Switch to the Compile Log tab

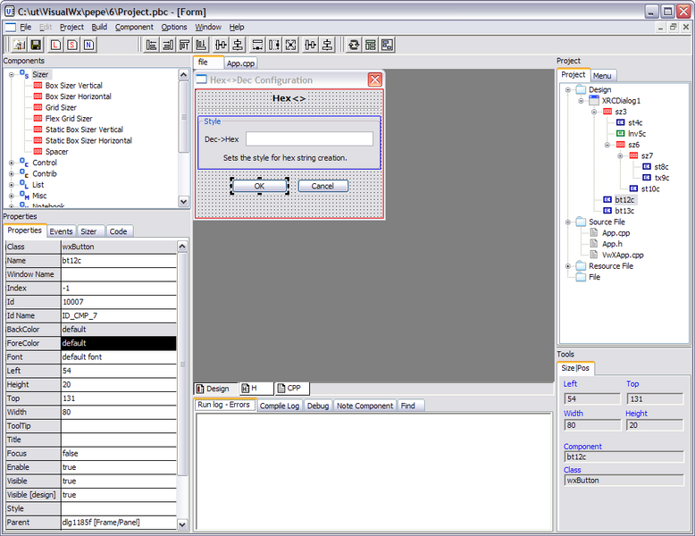click(x=280, y=406)
